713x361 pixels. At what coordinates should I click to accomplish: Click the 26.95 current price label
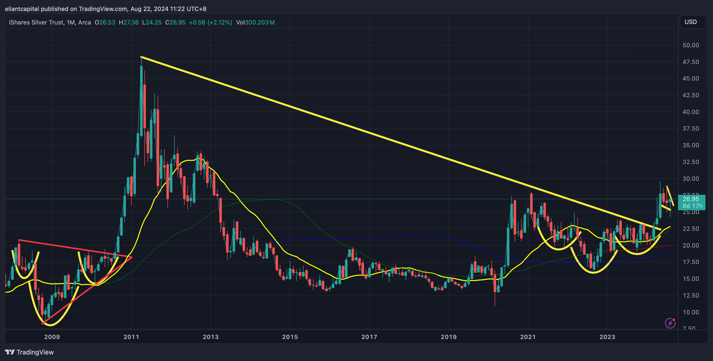click(691, 199)
